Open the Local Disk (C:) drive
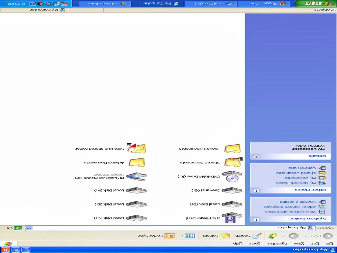 (136, 217)
